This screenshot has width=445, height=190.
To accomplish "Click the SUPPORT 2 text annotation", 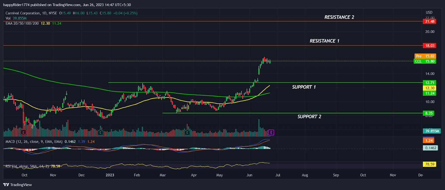I will pos(309,117).
